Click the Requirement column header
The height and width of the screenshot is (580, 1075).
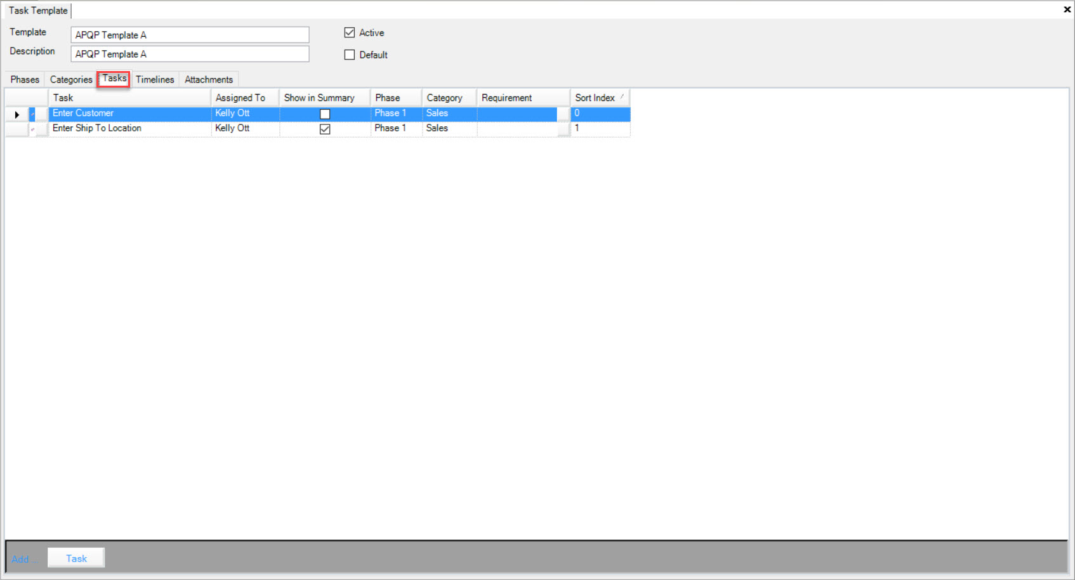point(524,98)
